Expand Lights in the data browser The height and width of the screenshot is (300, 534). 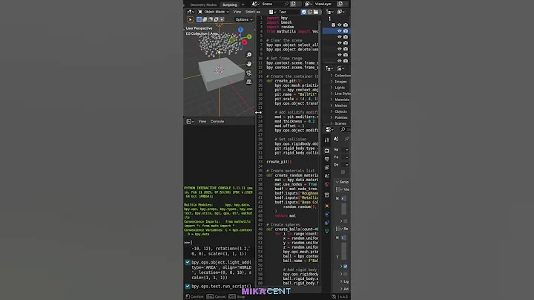[x=332, y=88]
